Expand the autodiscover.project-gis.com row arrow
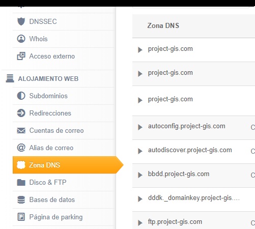This screenshot has width=255, height=229. (x=140, y=151)
